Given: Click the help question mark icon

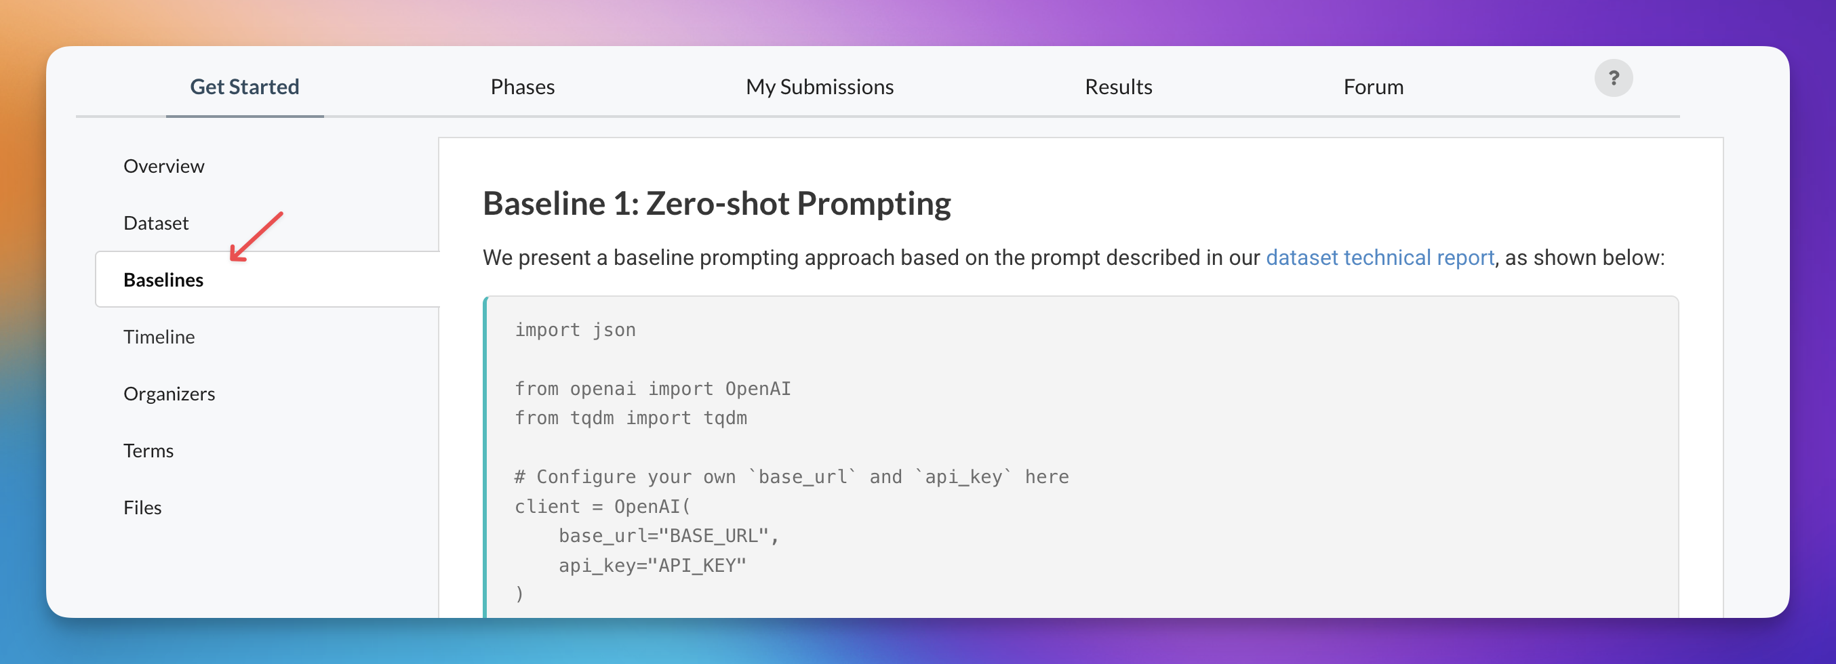Looking at the screenshot, I should 1614,78.
